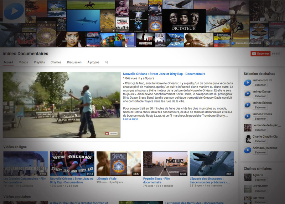
Task: Click the Pygmée Blues thumbnail
Action: [165, 164]
